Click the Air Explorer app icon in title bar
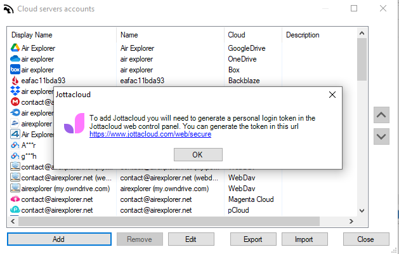This screenshot has height=254, width=399. pos(9,9)
